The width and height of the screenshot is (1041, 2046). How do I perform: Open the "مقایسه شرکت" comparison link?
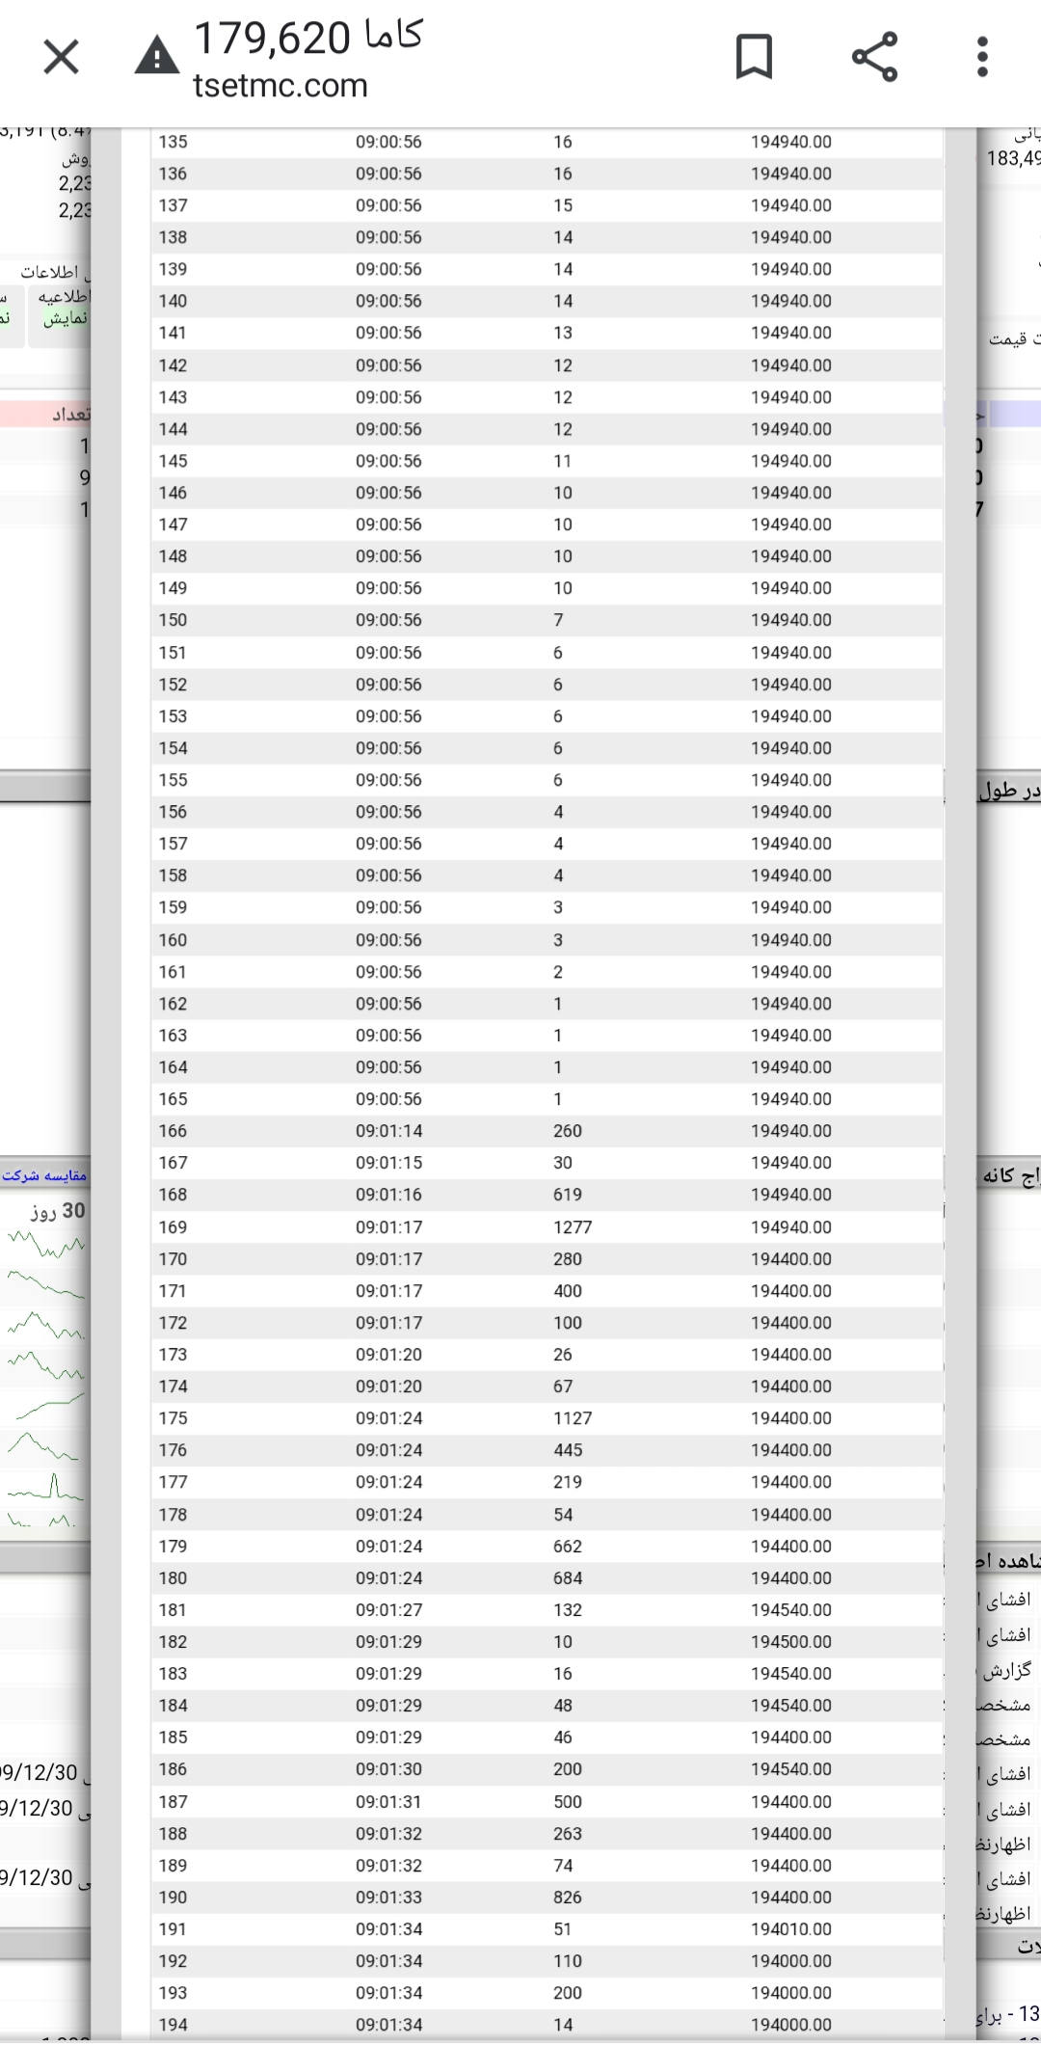(44, 1175)
